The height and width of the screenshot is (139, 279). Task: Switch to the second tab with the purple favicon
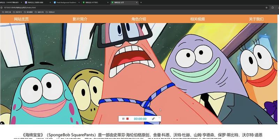[x=38, y=2]
